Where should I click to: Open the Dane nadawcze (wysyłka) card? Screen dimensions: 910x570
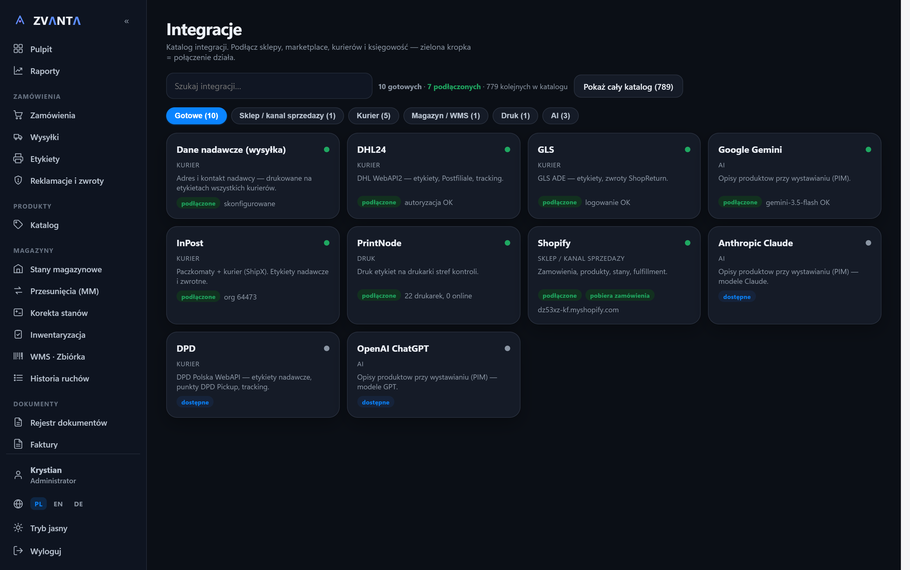click(x=253, y=176)
